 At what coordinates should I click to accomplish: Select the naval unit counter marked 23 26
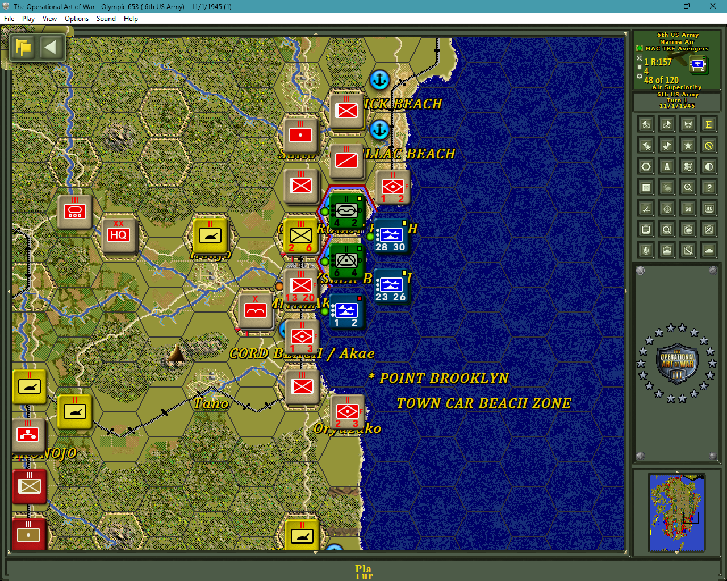[391, 287]
